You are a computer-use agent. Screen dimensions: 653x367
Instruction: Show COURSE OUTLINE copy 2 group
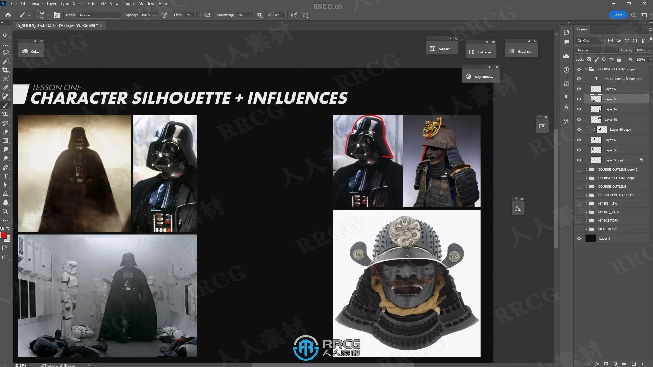click(x=579, y=169)
